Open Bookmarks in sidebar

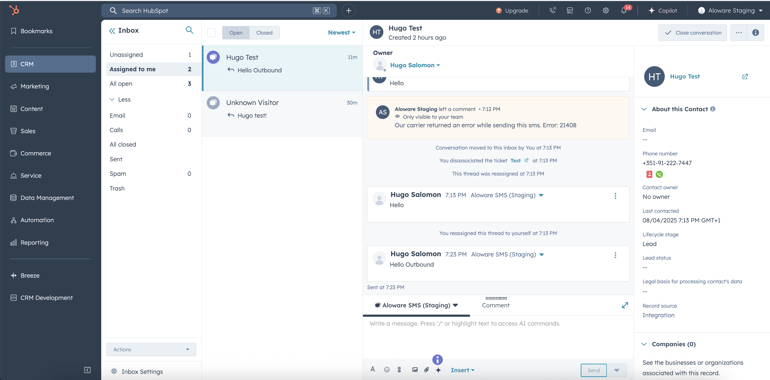pyautogui.click(x=50, y=31)
